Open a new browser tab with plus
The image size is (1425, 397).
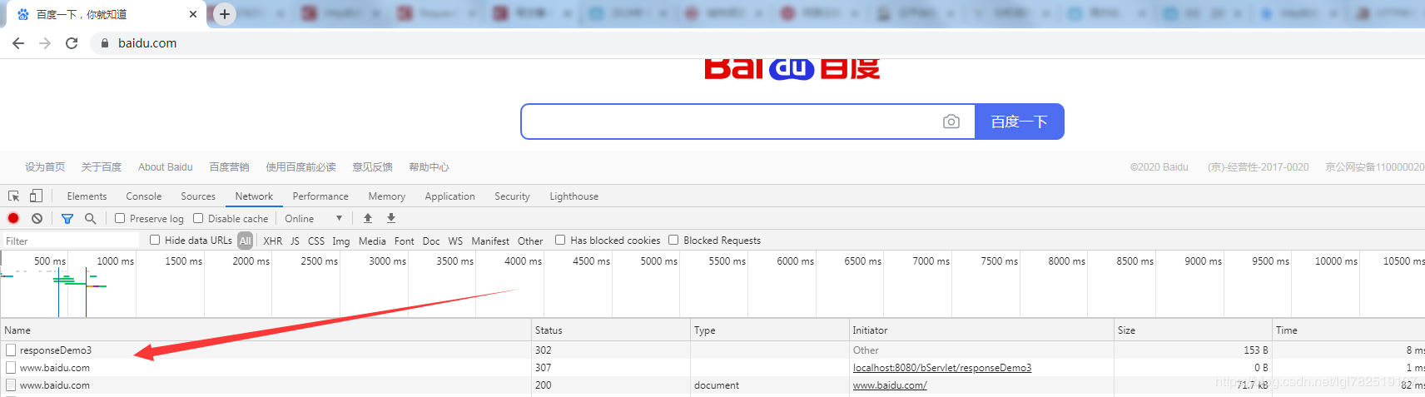tap(225, 14)
